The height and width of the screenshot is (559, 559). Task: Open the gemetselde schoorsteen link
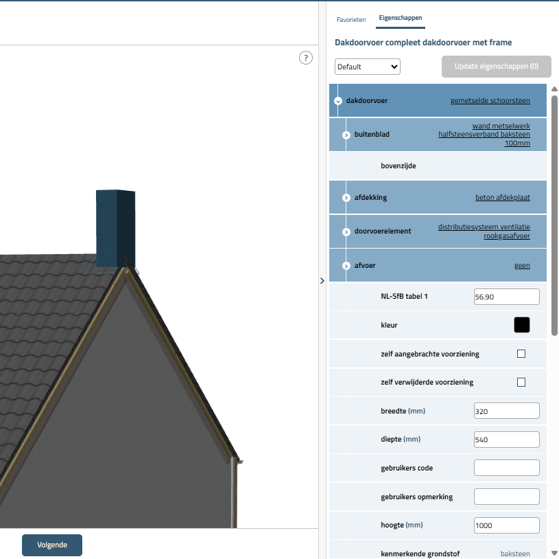coord(490,101)
